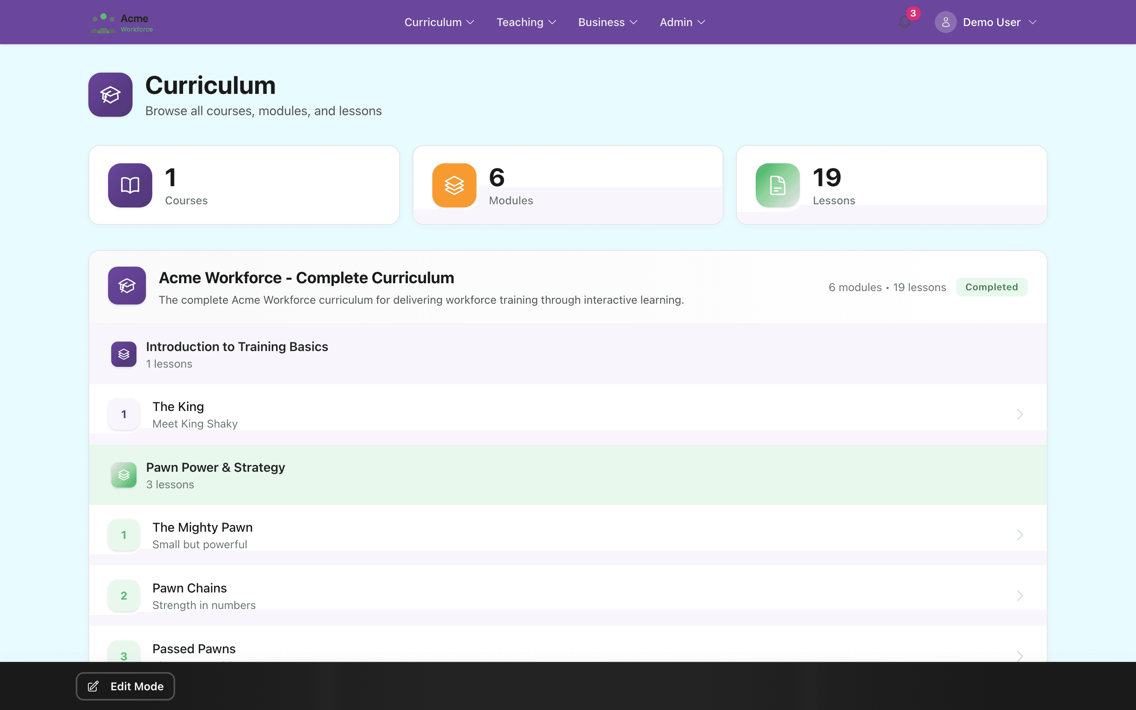Image resolution: width=1136 pixels, height=710 pixels.
Task: Click 'Browse all courses, modules, and lessons' text
Action: [x=263, y=111]
